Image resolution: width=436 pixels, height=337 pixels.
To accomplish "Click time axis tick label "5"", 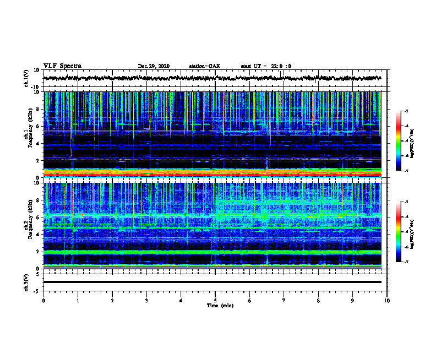I will click(x=215, y=301).
